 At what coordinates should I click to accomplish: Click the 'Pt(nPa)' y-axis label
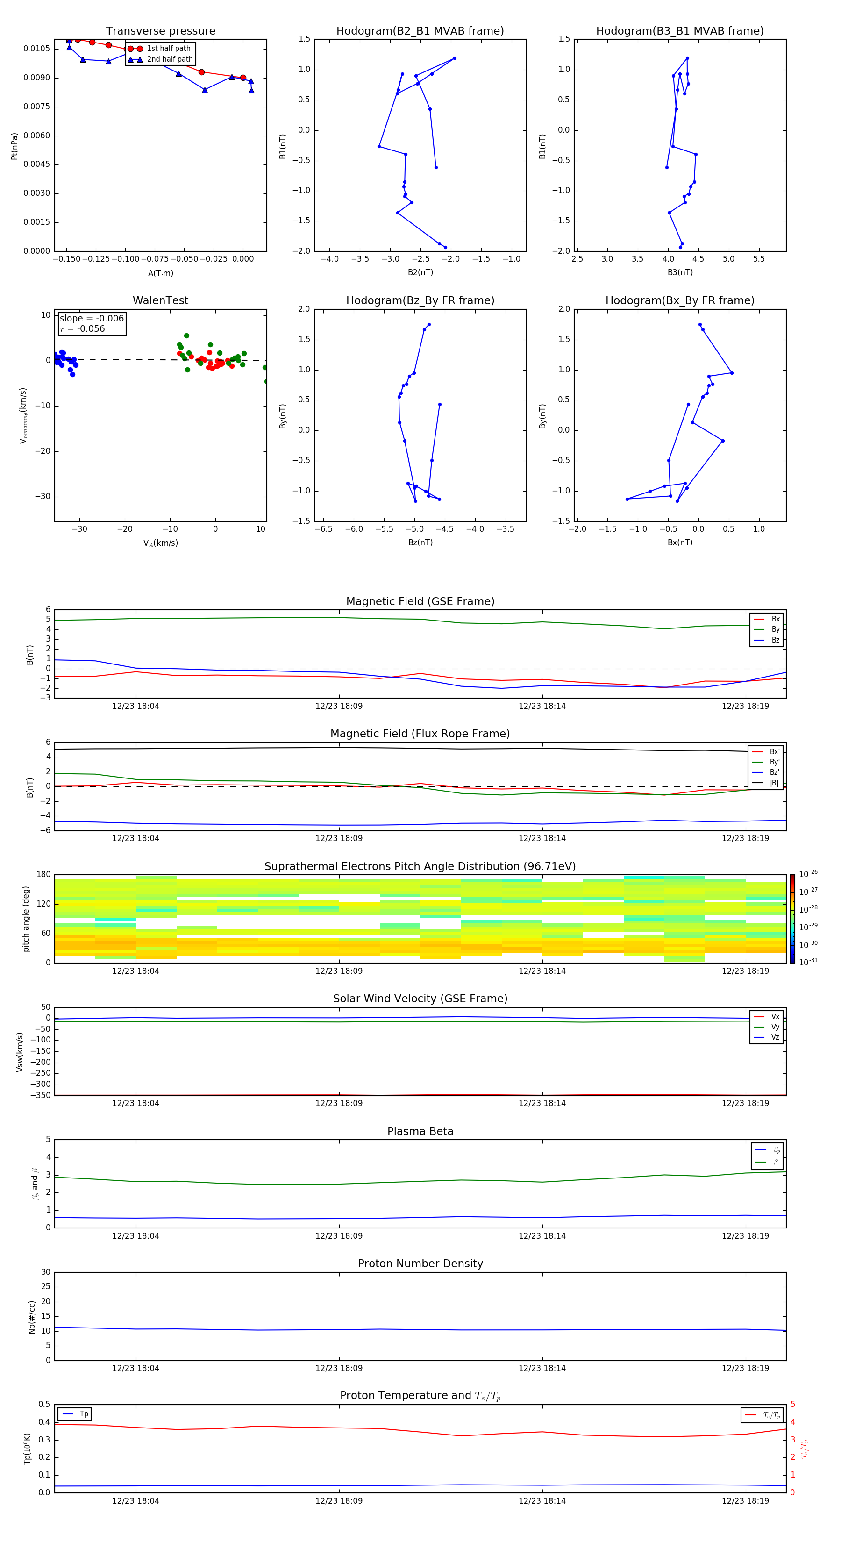click(x=14, y=145)
